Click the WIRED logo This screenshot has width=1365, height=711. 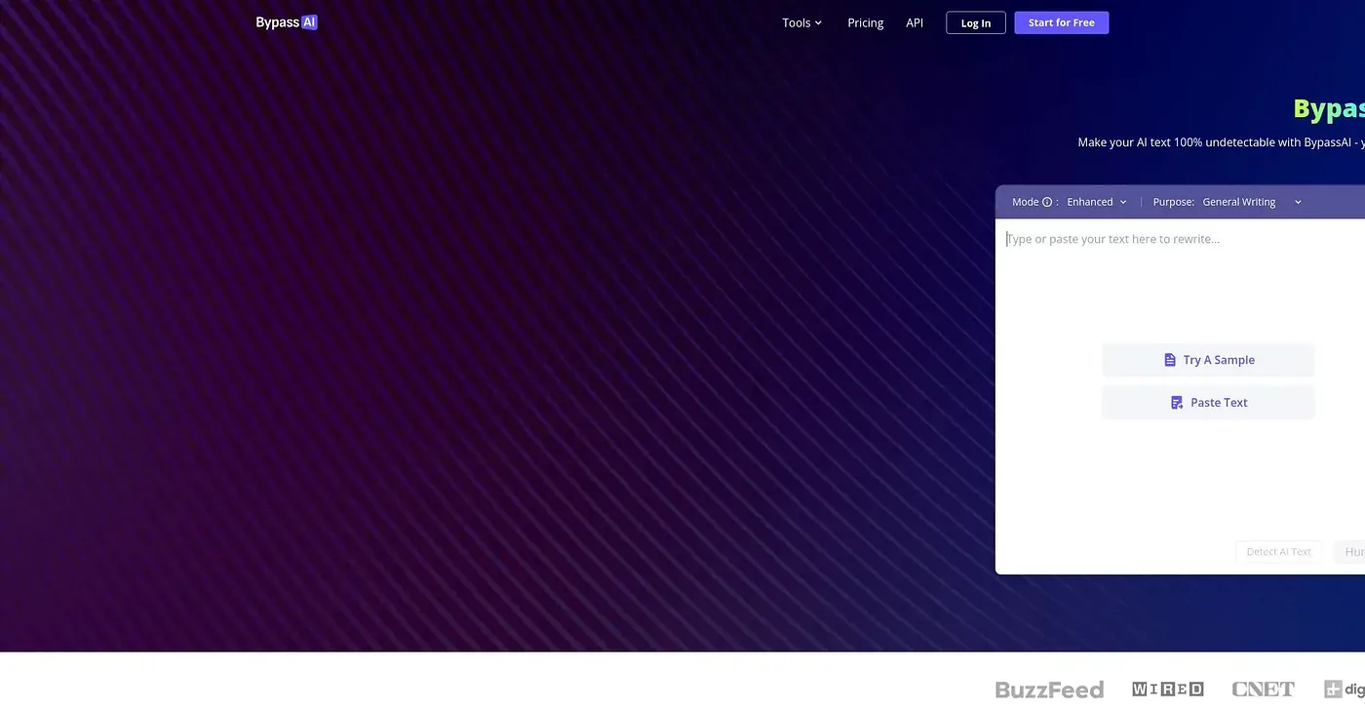pos(1168,690)
